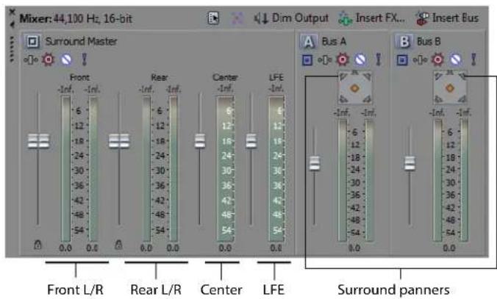Click the Bus A volume fader handle
Viewport: 497px width, 299px height.
tap(315, 163)
